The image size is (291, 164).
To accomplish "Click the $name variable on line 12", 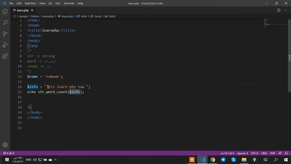I will click(32, 77).
